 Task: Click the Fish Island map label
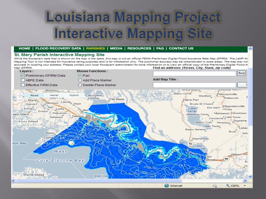[x=117, y=99]
